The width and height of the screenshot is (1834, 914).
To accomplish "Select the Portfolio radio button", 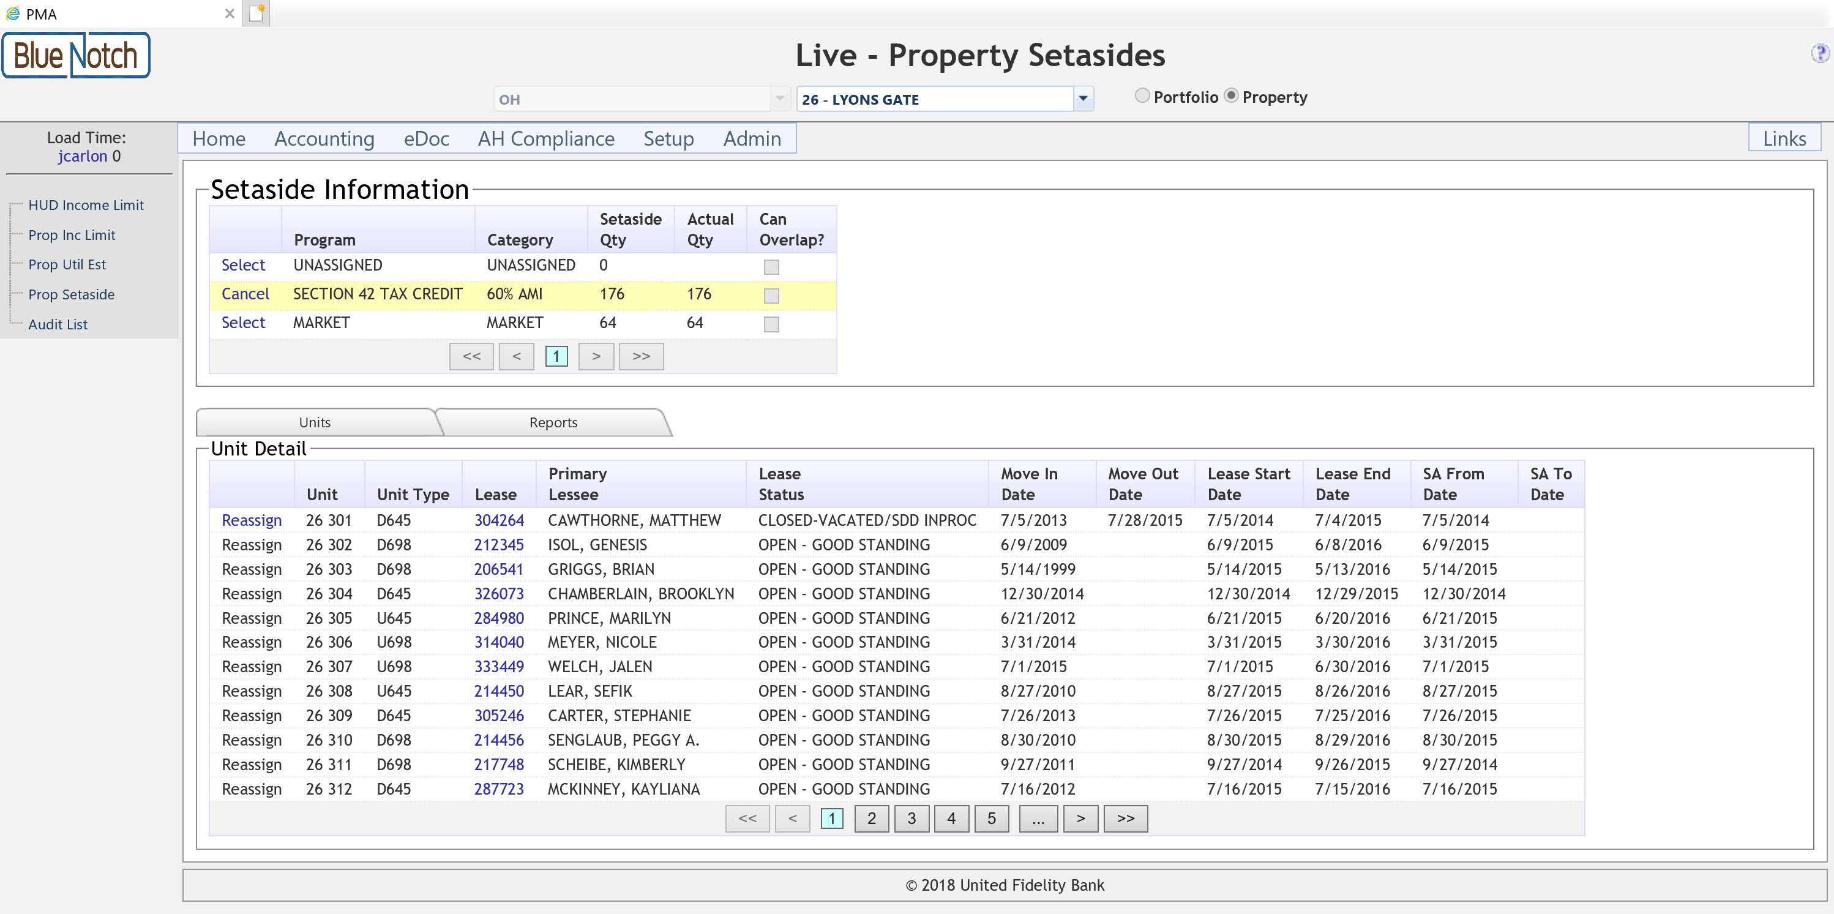I will pyautogui.click(x=1142, y=96).
